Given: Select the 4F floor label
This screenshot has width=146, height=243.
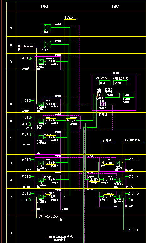Looking at the screenshot, I should click(11, 138).
